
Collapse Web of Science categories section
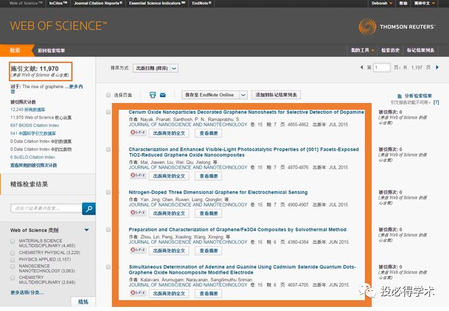[87, 230]
